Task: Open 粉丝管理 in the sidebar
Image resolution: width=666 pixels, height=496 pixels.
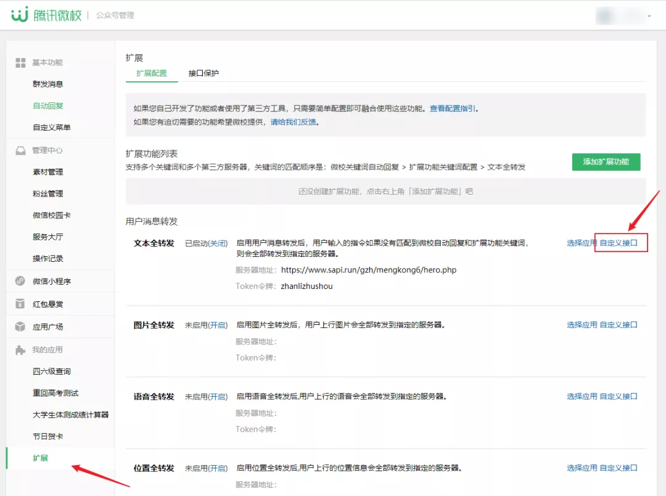Action: click(x=48, y=193)
